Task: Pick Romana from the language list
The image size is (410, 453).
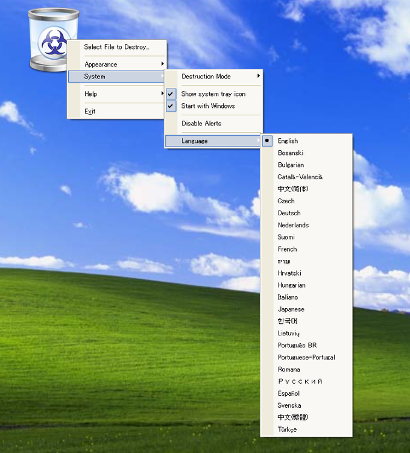Action: click(306, 369)
